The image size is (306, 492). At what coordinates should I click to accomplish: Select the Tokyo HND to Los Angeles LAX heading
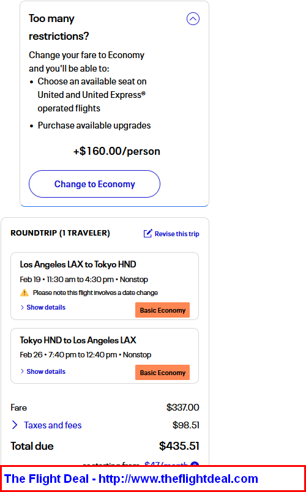[78, 340]
